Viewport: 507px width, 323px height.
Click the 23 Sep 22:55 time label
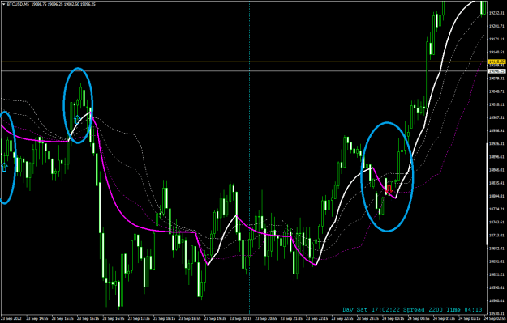343,318
